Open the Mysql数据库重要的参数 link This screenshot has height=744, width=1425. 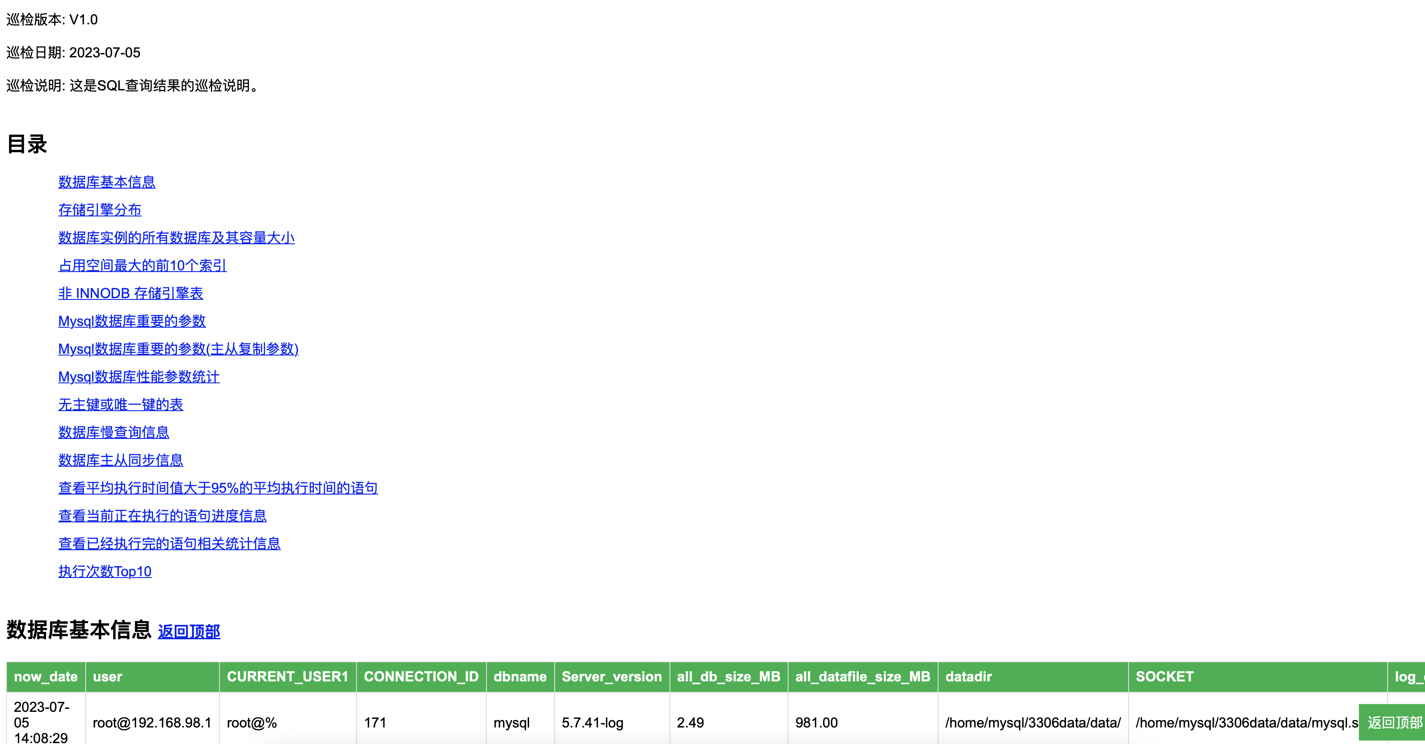click(132, 321)
